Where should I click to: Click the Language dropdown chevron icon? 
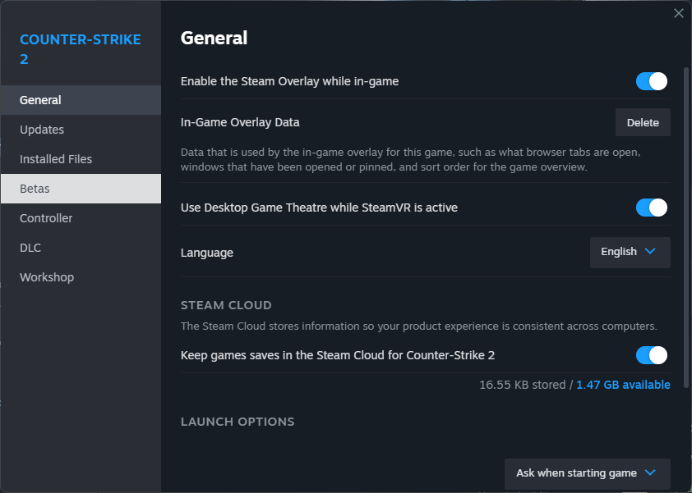(x=650, y=252)
